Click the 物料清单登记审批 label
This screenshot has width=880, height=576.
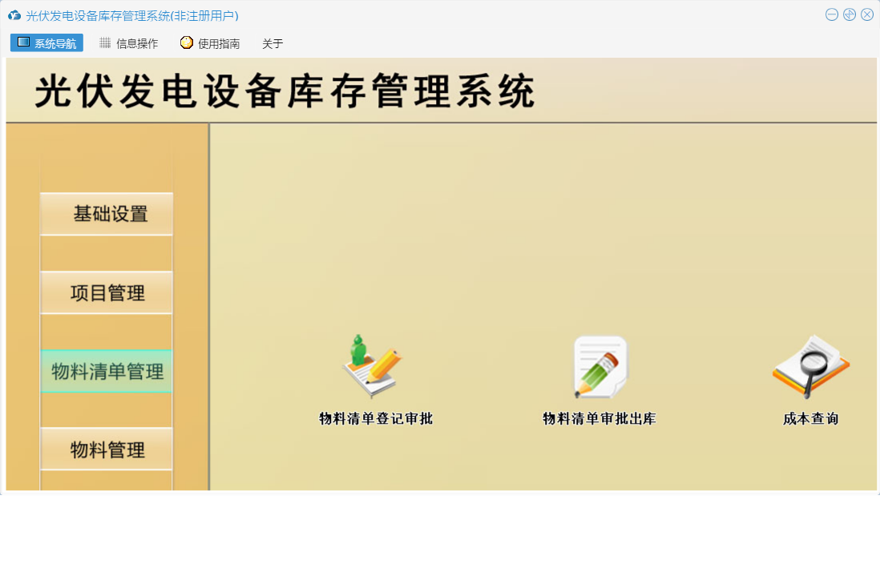pyautogui.click(x=375, y=418)
